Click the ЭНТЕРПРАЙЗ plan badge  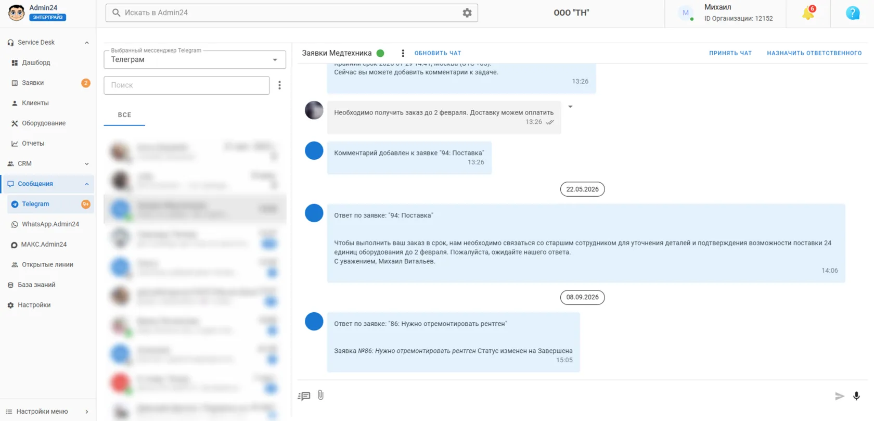[x=48, y=17]
